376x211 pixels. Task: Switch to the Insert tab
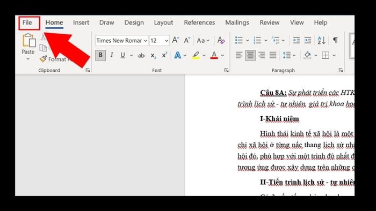[81, 22]
